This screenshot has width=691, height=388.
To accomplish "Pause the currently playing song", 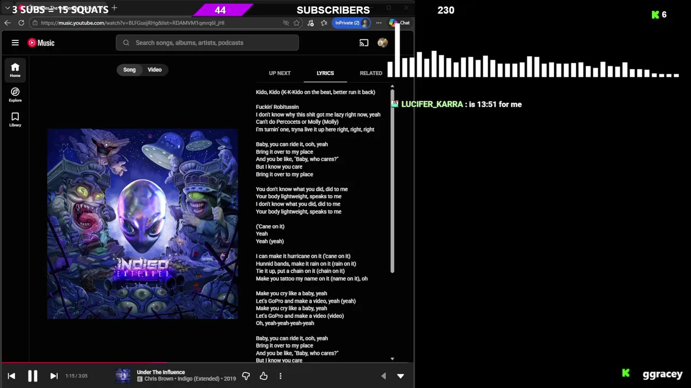I will tap(32, 376).
